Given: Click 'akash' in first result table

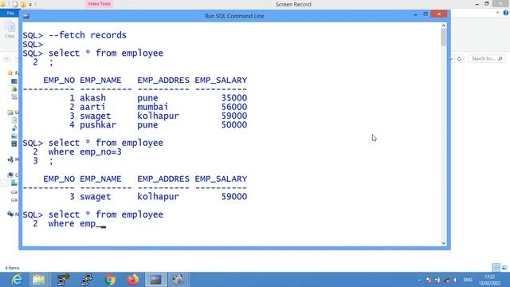Looking at the screenshot, I should coord(92,97).
